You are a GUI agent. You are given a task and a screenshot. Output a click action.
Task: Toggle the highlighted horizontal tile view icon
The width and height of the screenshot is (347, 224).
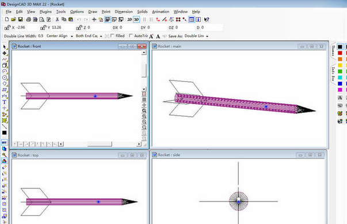(192, 20)
